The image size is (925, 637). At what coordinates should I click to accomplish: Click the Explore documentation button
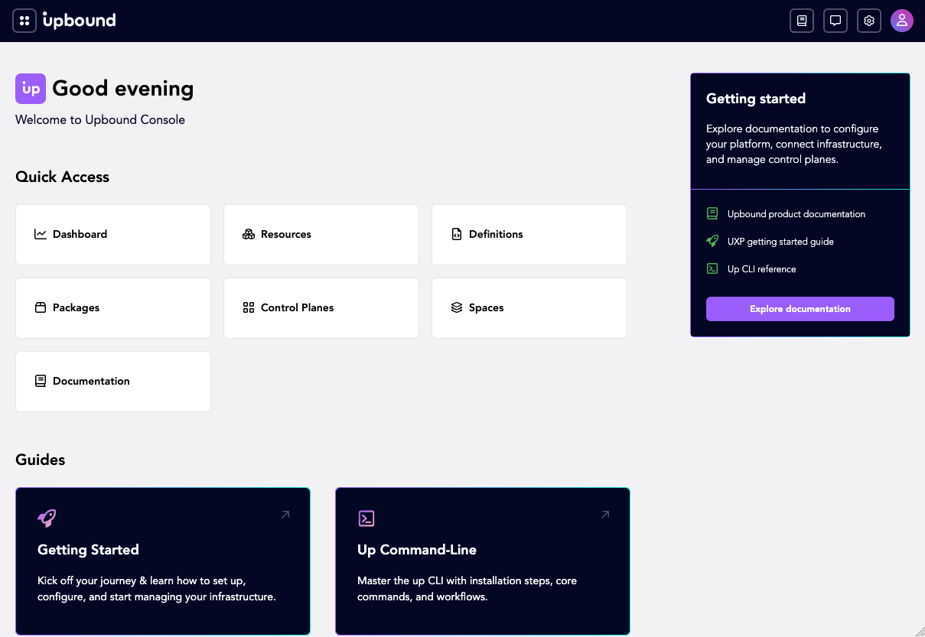click(800, 309)
